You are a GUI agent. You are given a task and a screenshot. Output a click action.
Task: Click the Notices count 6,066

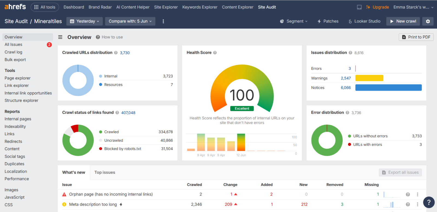(346, 88)
